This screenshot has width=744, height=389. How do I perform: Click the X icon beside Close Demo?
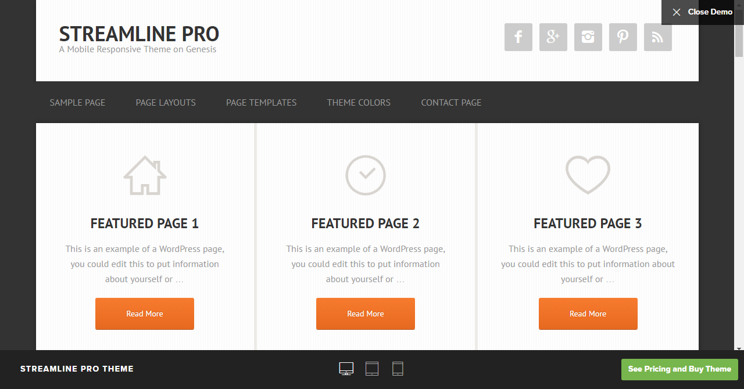677,12
